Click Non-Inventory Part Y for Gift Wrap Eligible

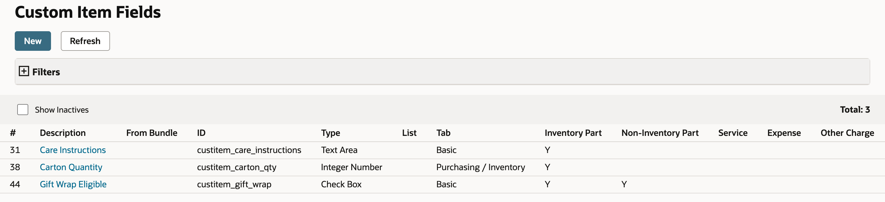click(x=624, y=184)
